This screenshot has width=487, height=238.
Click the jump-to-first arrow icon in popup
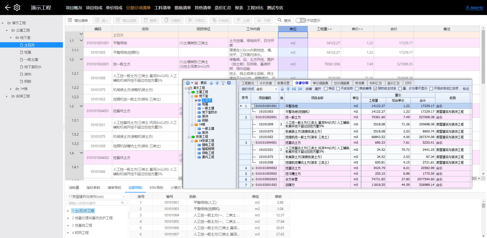click(x=294, y=89)
